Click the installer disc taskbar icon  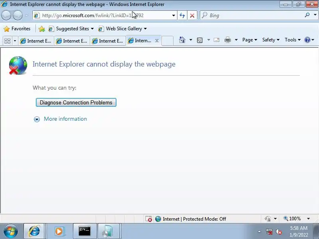108,231
